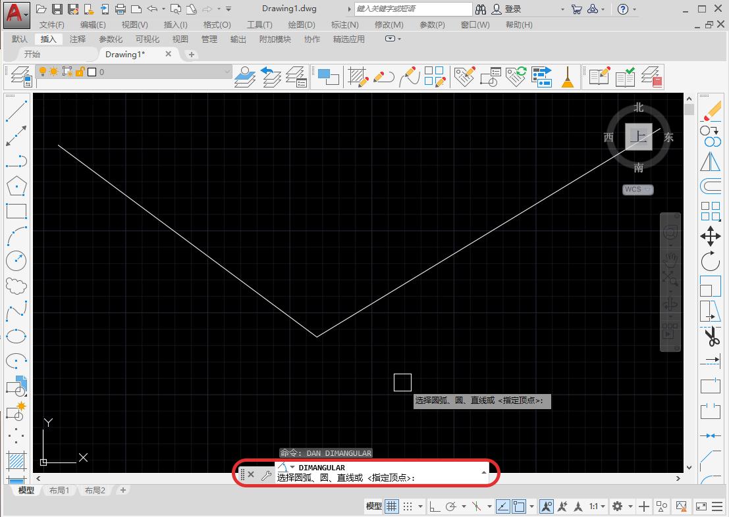Switch to the 布局1 layout tab
The width and height of the screenshot is (729, 517).
tap(59, 490)
